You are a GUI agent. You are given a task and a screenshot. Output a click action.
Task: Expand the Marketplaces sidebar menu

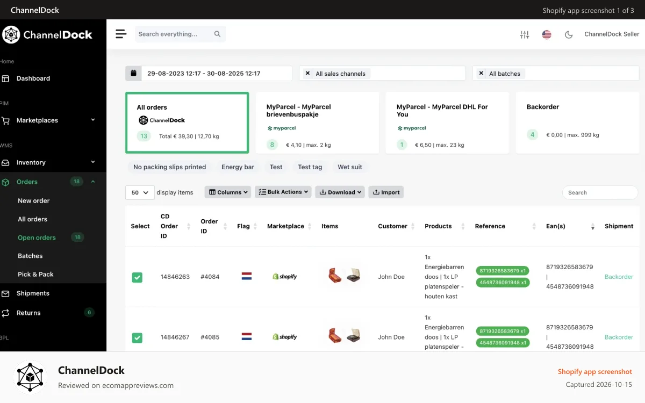coord(92,120)
